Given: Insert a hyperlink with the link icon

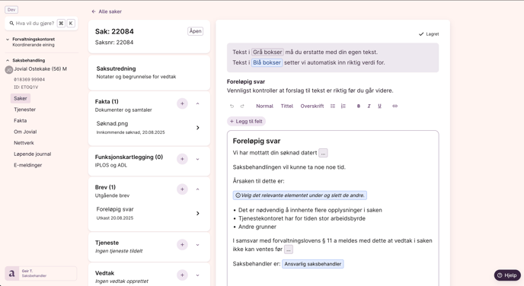Looking at the screenshot, I should pyautogui.click(x=395, y=106).
